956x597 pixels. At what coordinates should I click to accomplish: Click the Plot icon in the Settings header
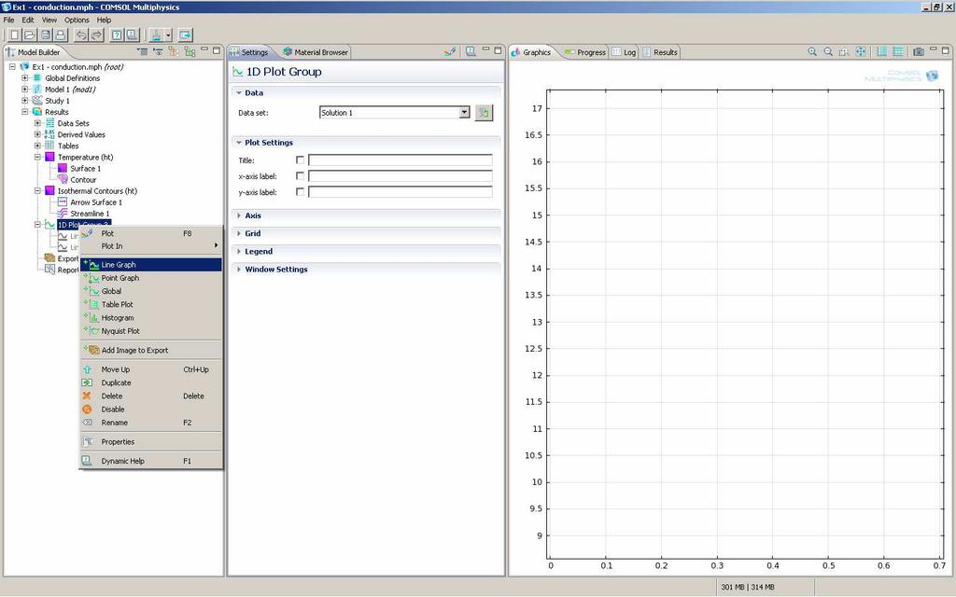(450, 52)
